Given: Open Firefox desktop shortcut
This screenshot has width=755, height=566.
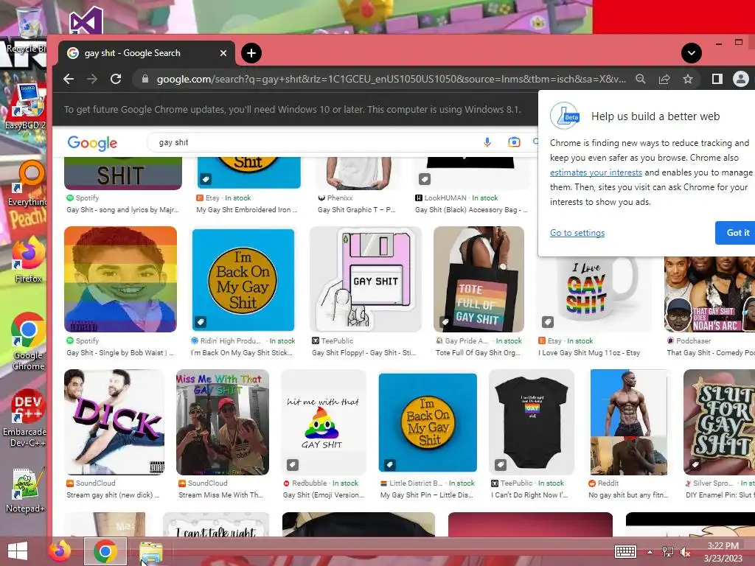Looking at the screenshot, I should [28, 259].
